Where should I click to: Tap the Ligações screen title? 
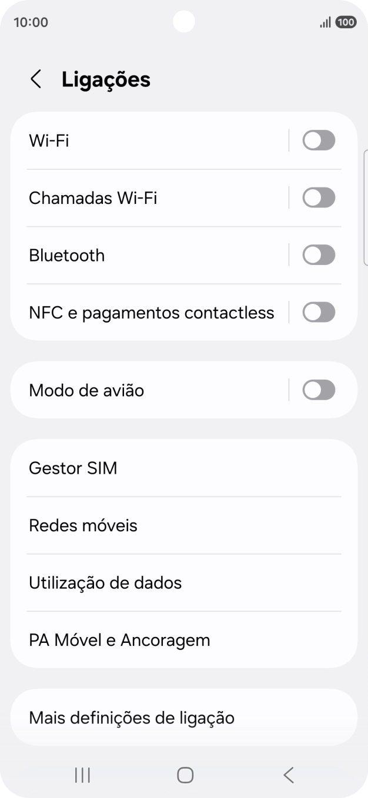[x=106, y=79]
